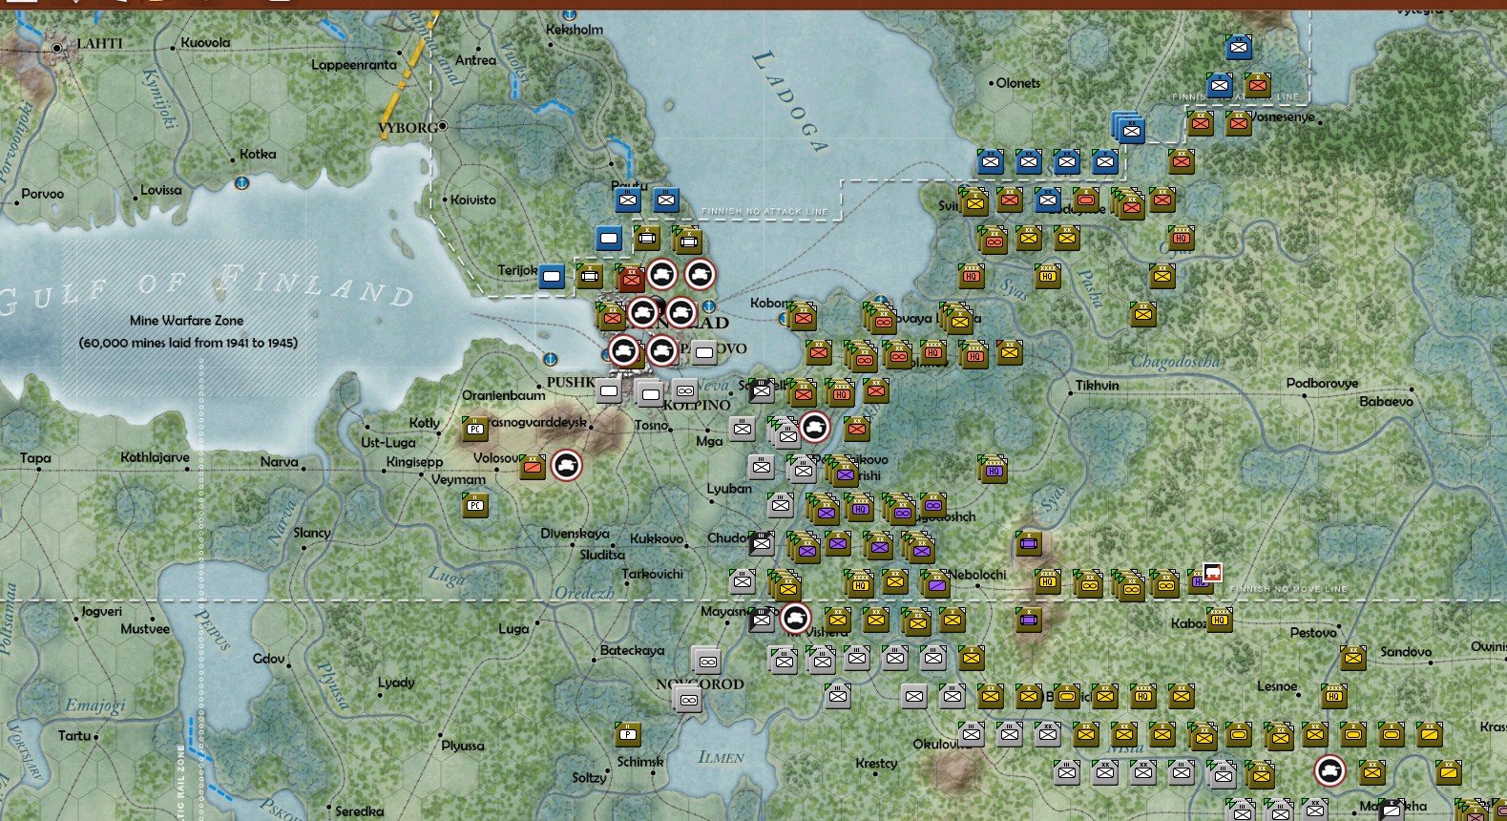Click the Slancy town label
The image size is (1507, 821).
tap(312, 533)
